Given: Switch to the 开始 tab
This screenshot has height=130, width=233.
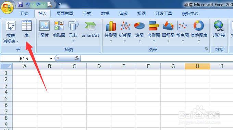Looking at the screenshot, I should [x=24, y=14].
